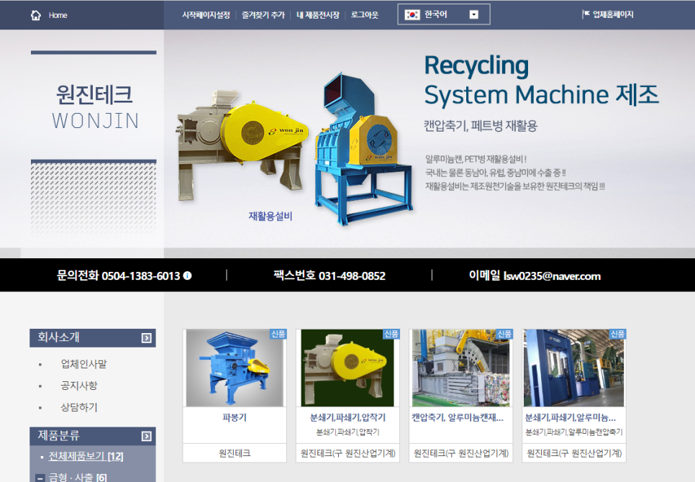Click the 파봉기 product title
The height and width of the screenshot is (482, 695).
click(x=235, y=417)
